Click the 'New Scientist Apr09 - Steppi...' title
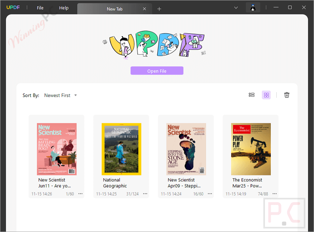 184,183
